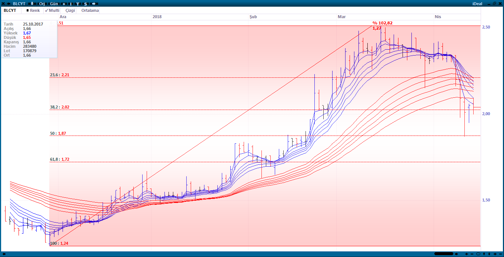Toggle the Multi checkmark option
504x257 pixels.
[52, 10]
